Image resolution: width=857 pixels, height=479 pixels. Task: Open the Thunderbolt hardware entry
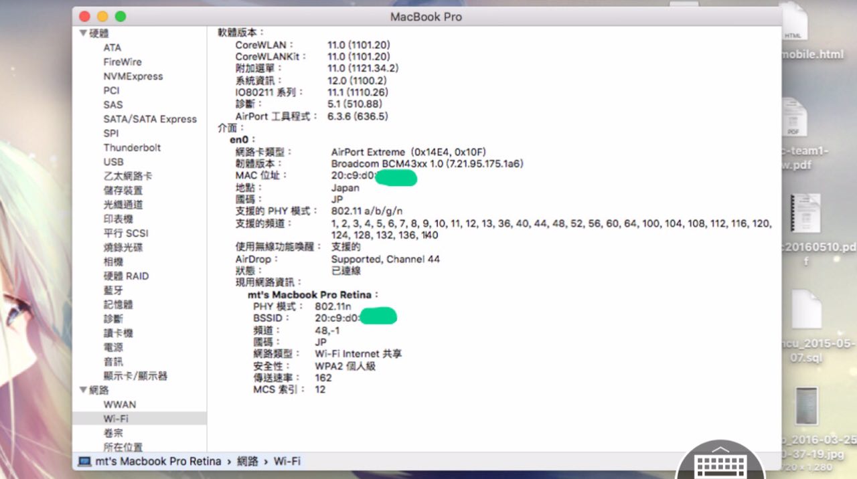pyautogui.click(x=132, y=147)
